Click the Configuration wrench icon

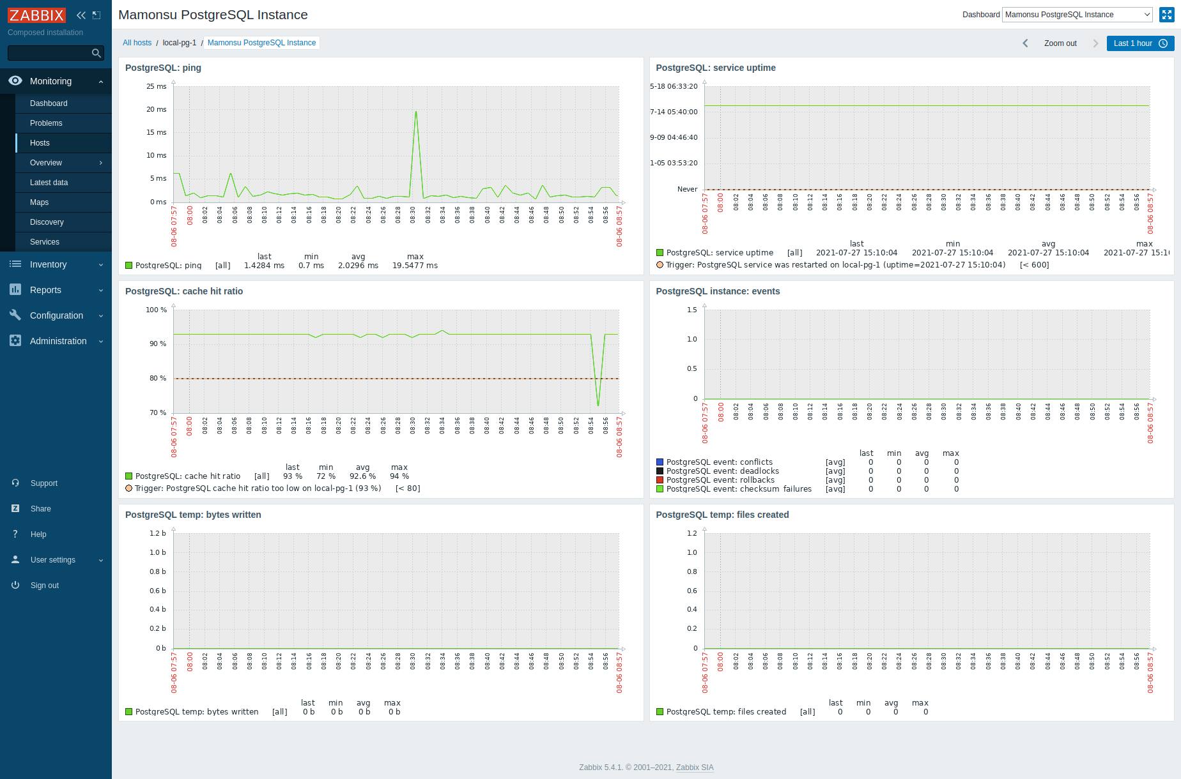click(15, 315)
